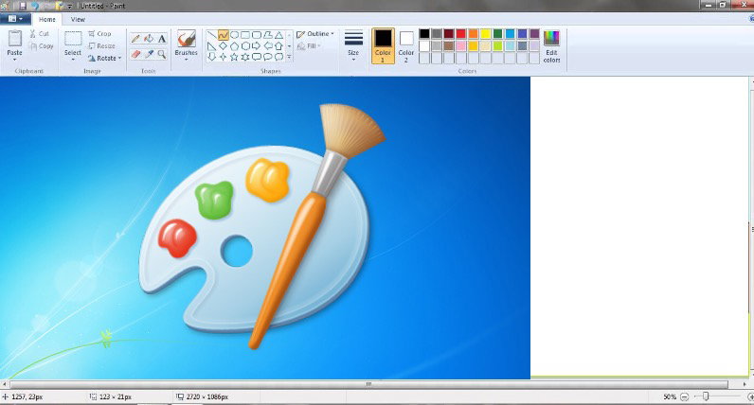
Task: Select the Fill with color bucket tool
Action: point(149,39)
